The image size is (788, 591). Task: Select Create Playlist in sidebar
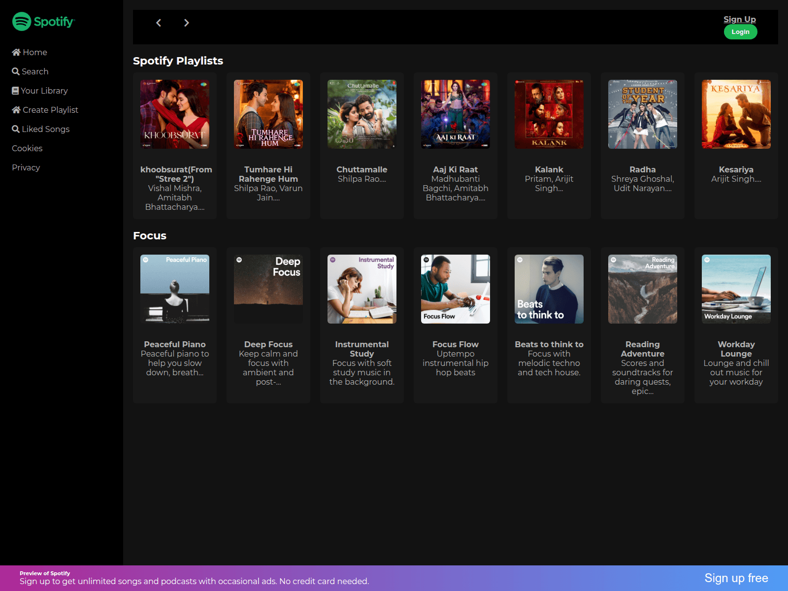[45, 110]
